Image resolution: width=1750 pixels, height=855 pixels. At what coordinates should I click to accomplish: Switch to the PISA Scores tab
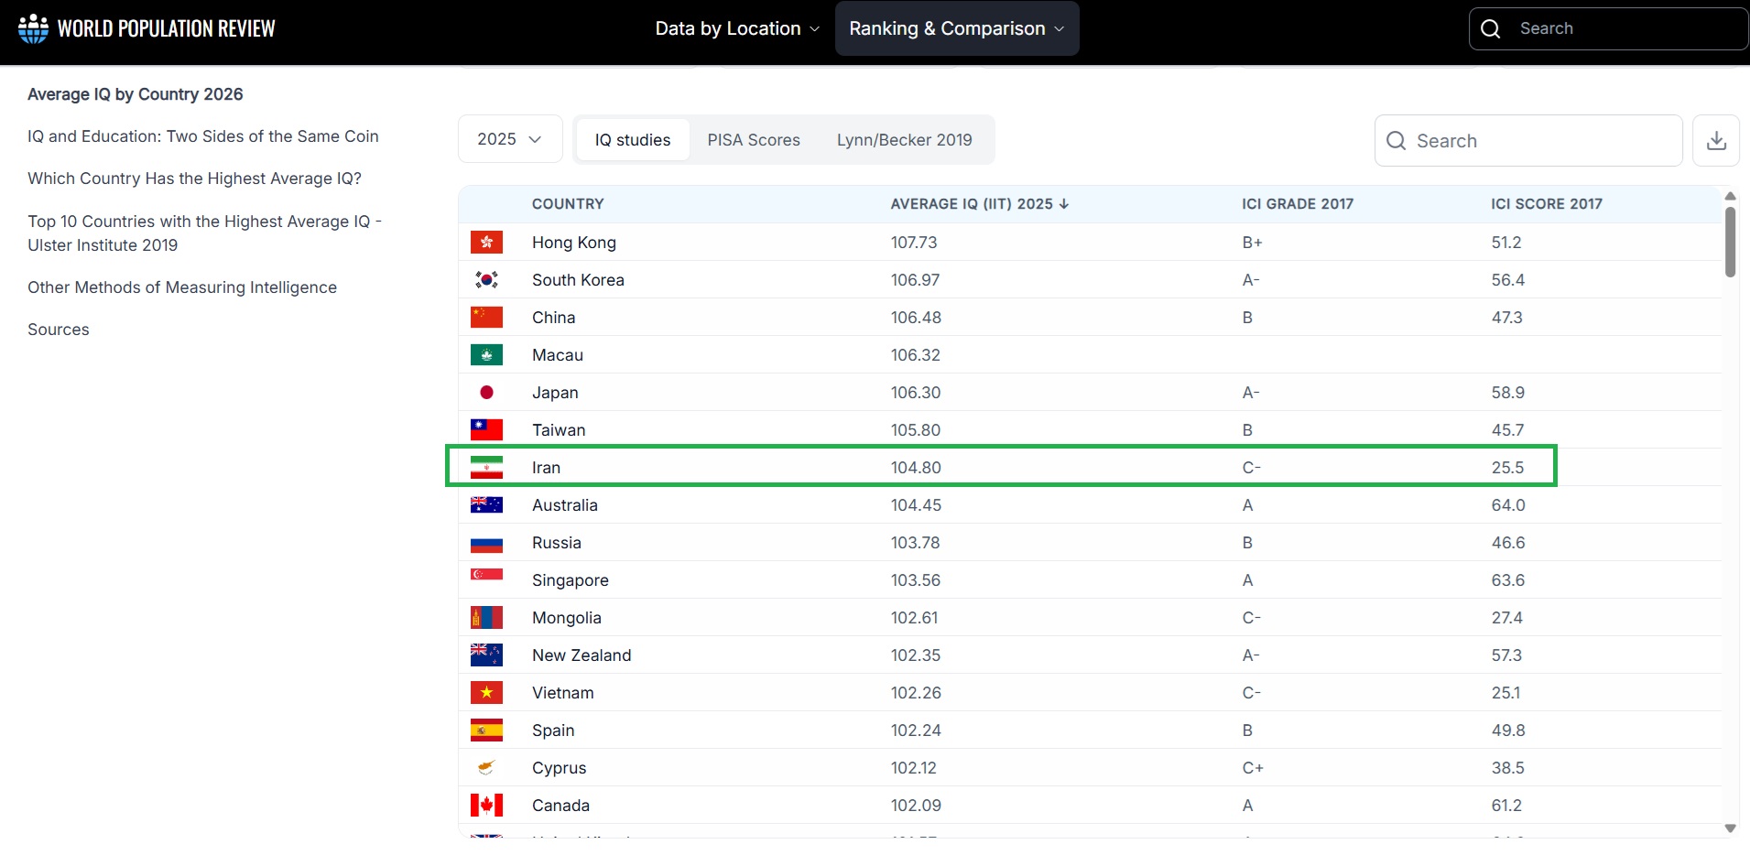(x=754, y=140)
